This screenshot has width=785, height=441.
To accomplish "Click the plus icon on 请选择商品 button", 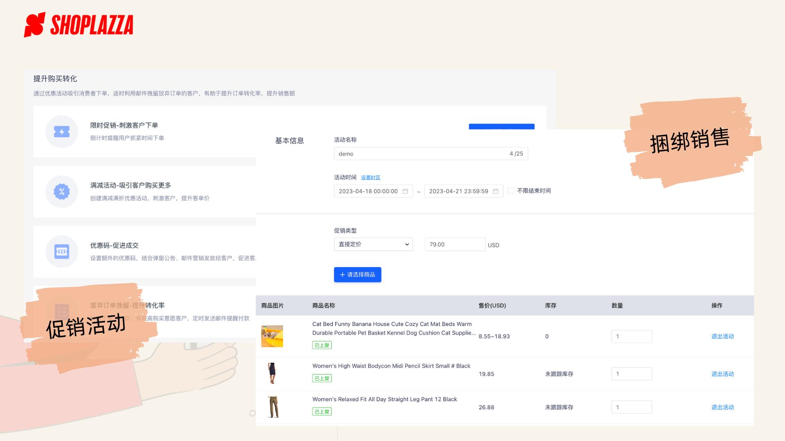I will [343, 274].
